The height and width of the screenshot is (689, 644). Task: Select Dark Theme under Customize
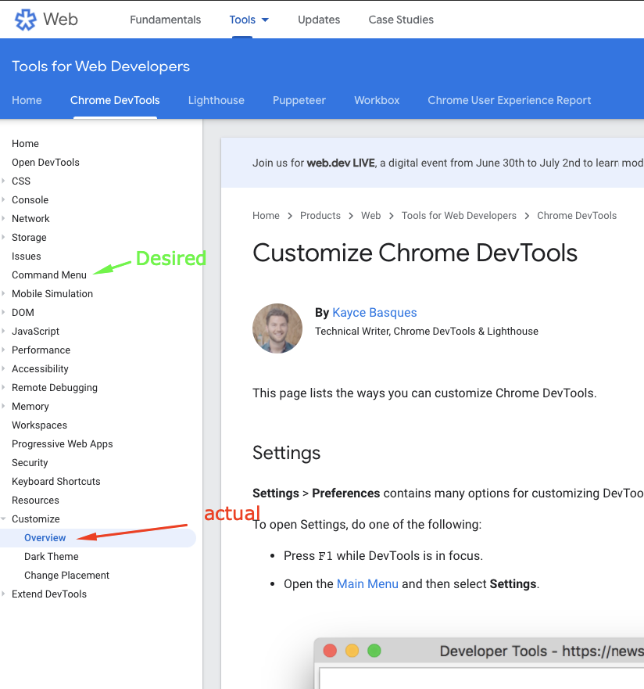pyautogui.click(x=51, y=556)
